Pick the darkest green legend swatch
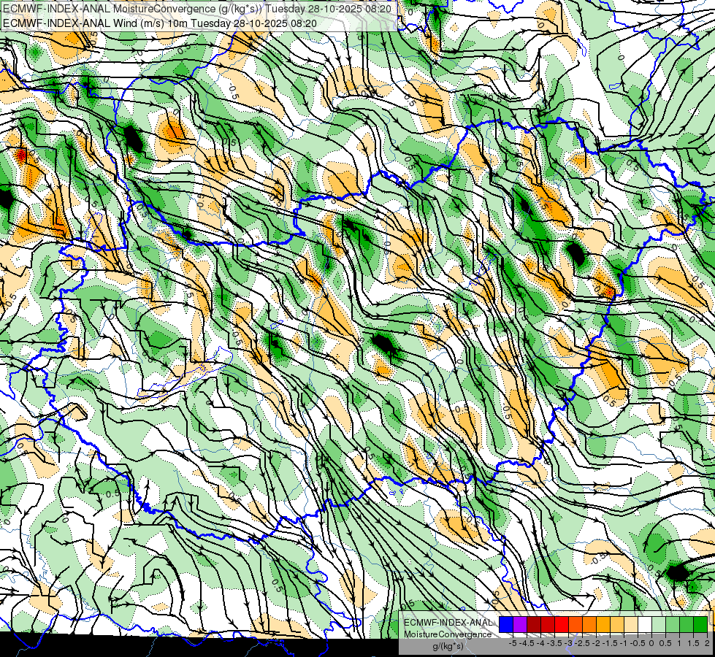The image size is (715, 657). (700, 624)
